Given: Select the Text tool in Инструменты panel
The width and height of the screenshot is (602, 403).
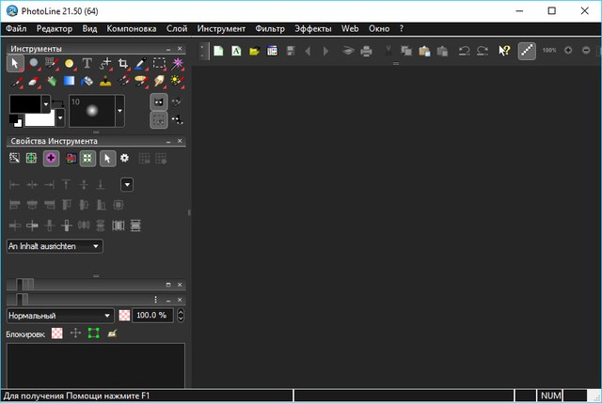Looking at the screenshot, I should point(87,64).
